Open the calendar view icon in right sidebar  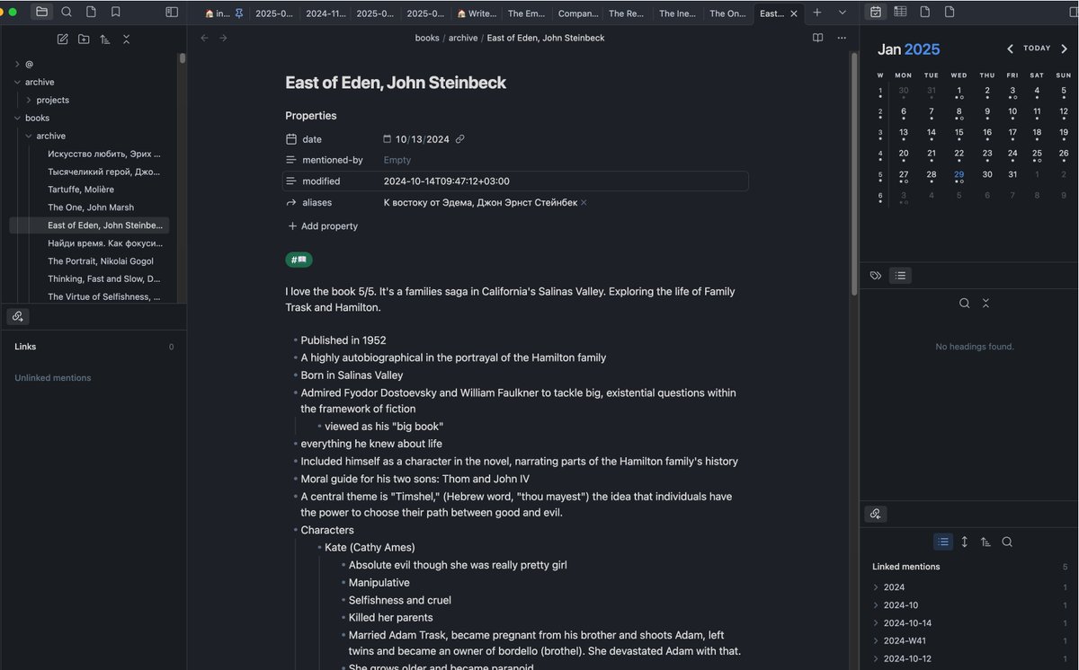click(x=876, y=12)
